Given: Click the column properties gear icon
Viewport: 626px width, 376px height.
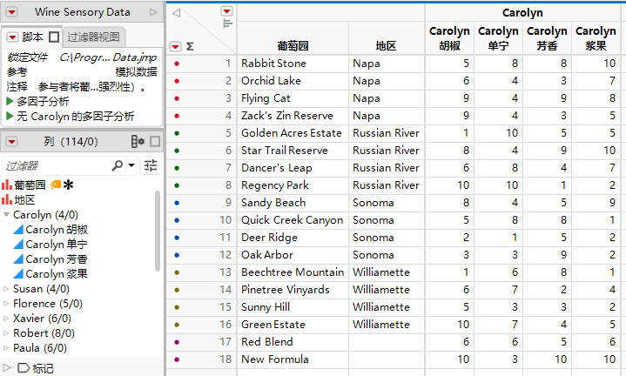Looking at the screenshot, I should [138, 141].
